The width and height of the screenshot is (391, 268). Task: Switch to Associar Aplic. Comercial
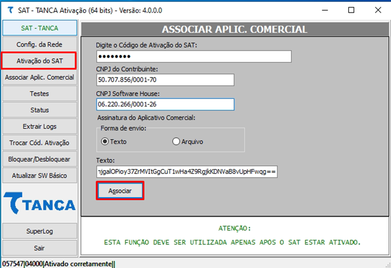pyautogui.click(x=40, y=77)
